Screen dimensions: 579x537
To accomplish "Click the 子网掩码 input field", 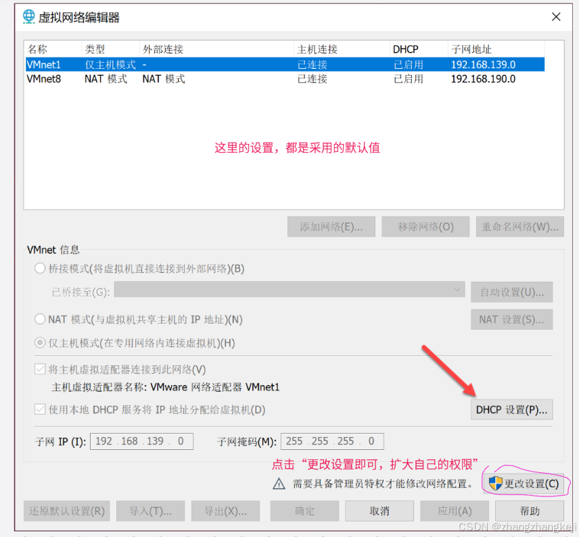I will pyautogui.click(x=332, y=441).
